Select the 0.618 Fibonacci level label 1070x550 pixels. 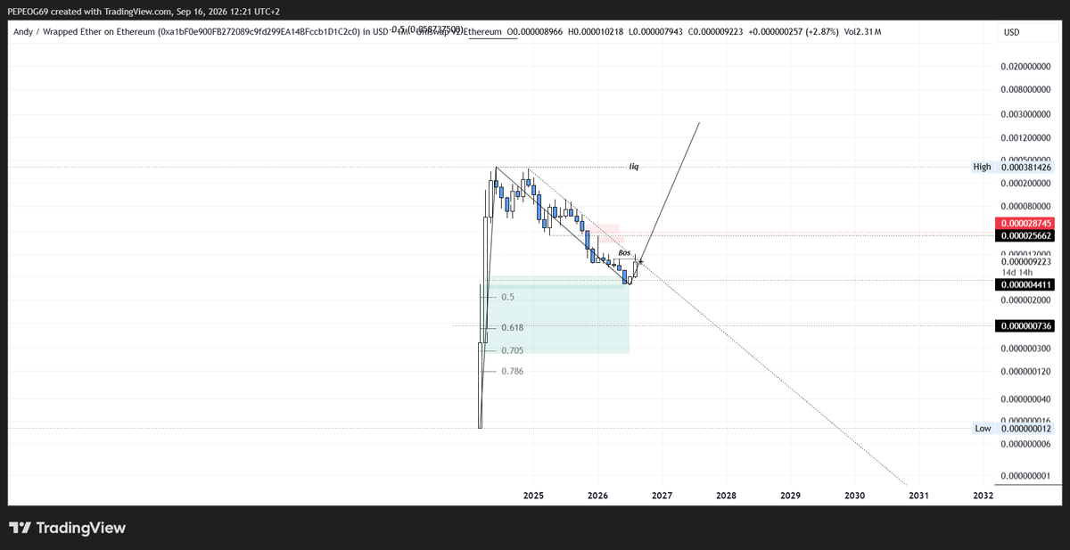click(512, 328)
